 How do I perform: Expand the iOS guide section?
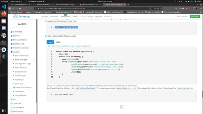click(x=11, y=99)
